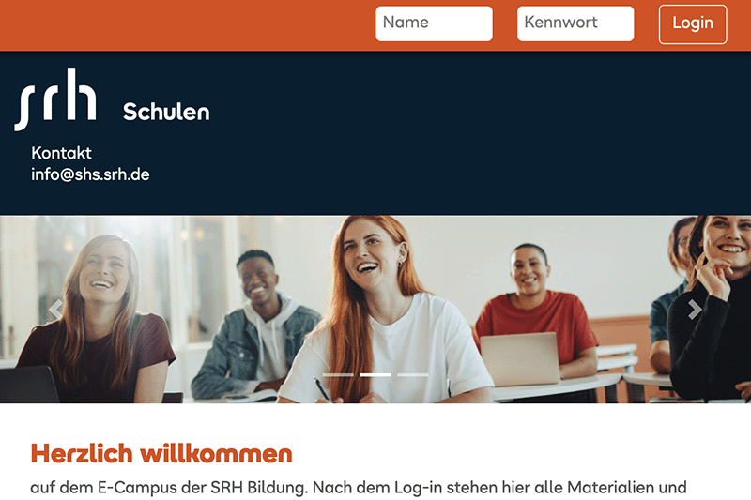The height and width of the screenshot is (500, 751).
Task: Click the Herzlich willkommen heading
Action: point(161,453)
